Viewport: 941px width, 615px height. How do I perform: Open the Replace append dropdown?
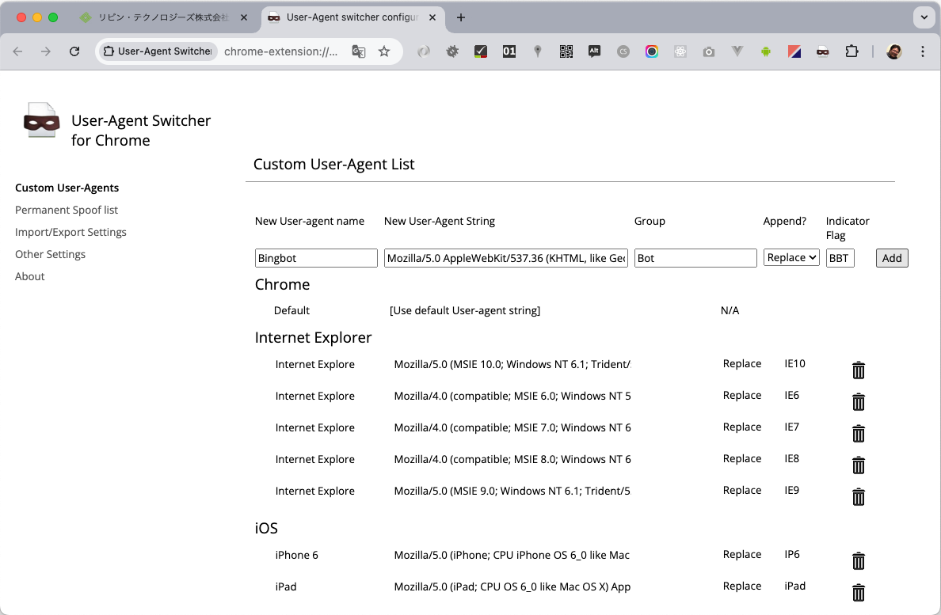pos(791,258)
